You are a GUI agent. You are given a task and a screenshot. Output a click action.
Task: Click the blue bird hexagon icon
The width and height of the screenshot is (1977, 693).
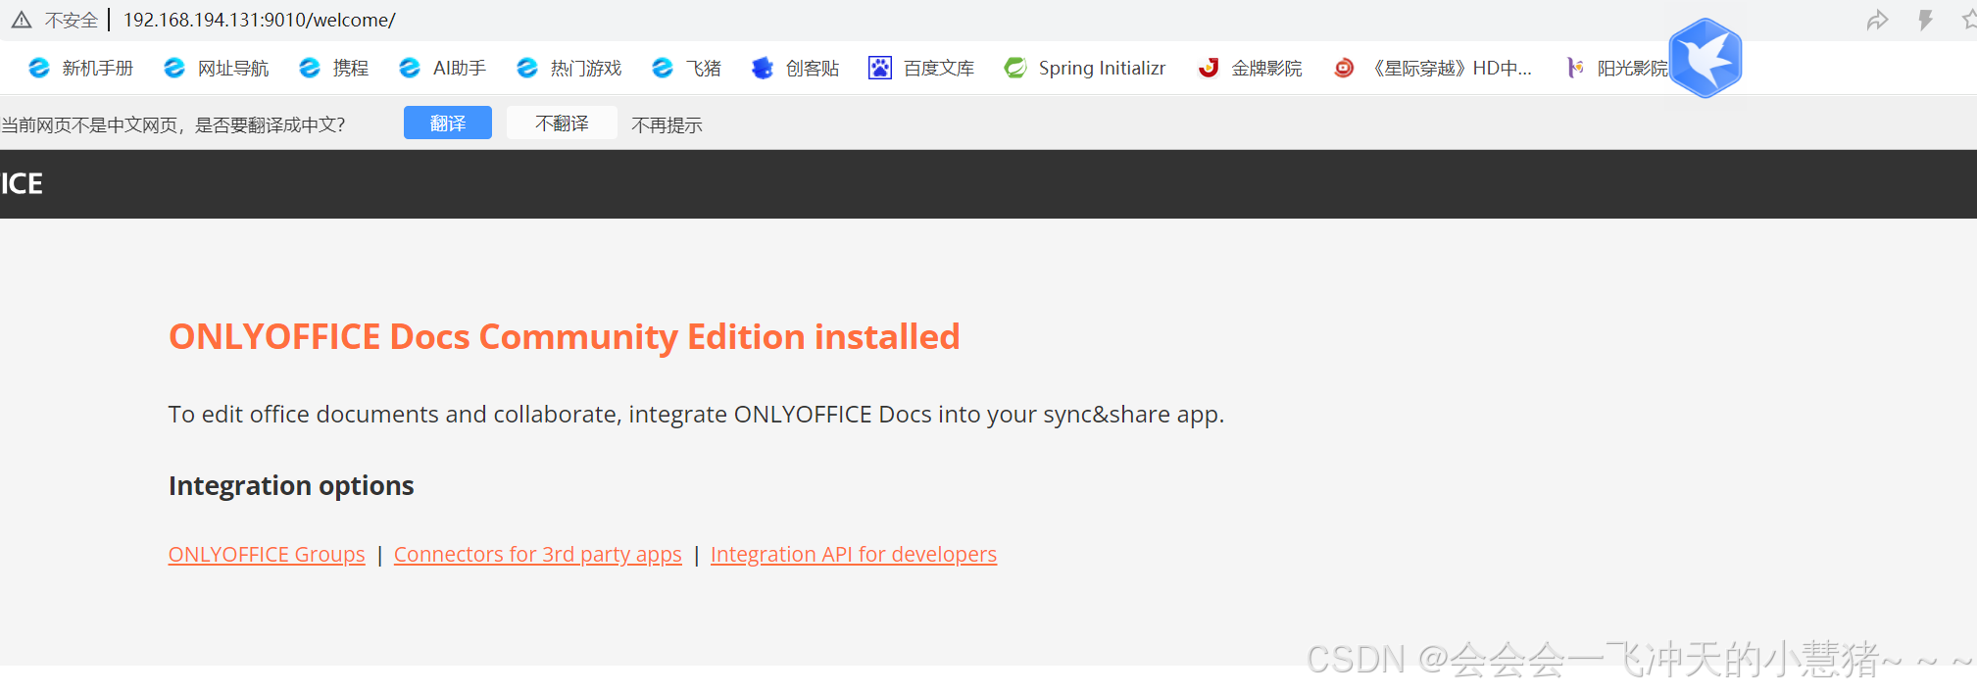click(x=1705, y=59)
